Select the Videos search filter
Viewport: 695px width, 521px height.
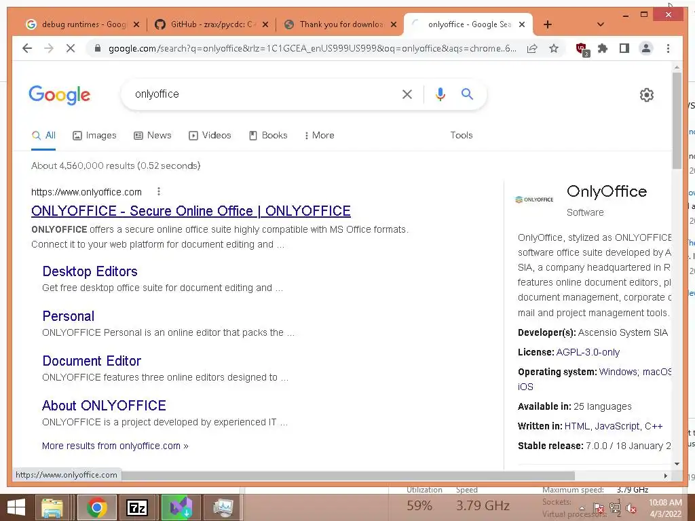pos(210,135)
